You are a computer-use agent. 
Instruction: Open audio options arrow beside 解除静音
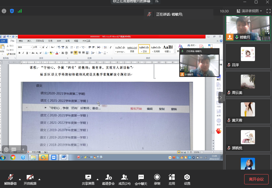point(20,179)
